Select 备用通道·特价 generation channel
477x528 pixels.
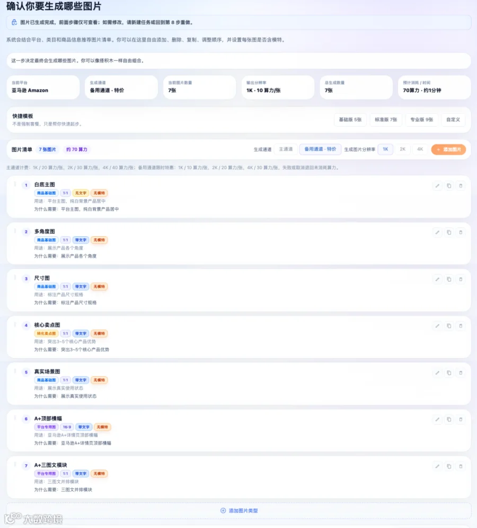click(320, 149)
